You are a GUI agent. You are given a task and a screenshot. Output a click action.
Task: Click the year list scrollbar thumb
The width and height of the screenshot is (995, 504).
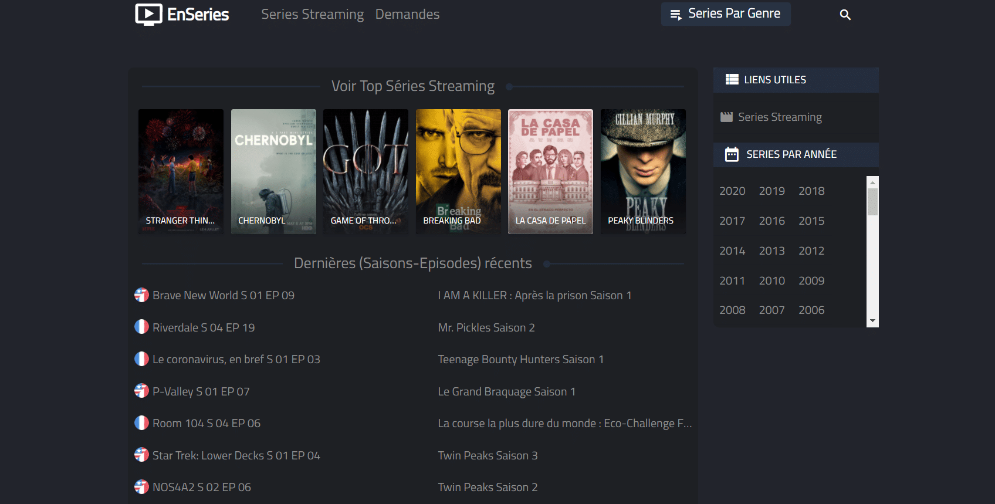[x=872, y=202]
